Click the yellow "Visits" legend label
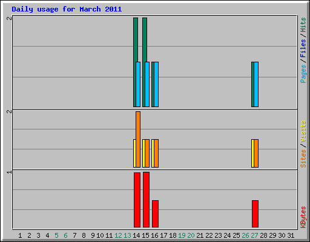This screenshot has height=242, width=310. click(x=303, y=131)
